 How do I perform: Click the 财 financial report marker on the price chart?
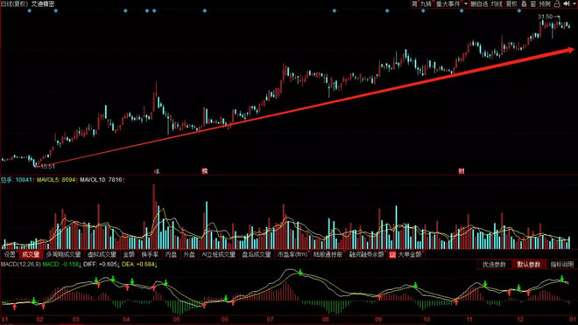coord(461,171)
